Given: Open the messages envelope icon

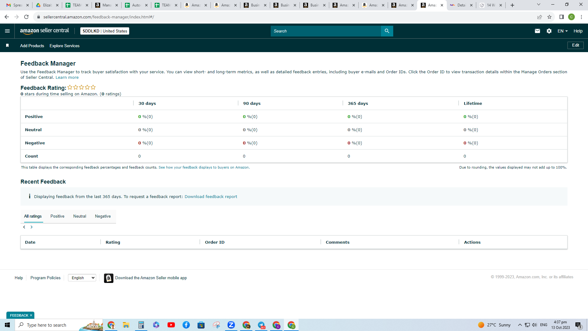Looking at the screenshot, I should (537, 31).
